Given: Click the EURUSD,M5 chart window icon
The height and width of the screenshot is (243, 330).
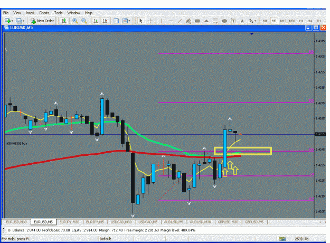Looking at the screenshot, I should pos(6,27).
